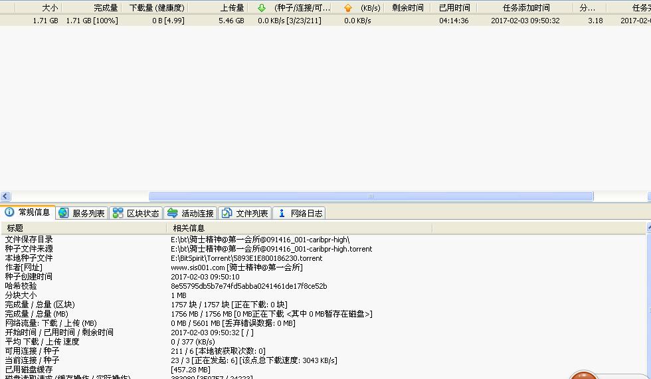Click the 上传量 column header
Viewport: 651px width, 379px height.
click(x=232, y=8)
